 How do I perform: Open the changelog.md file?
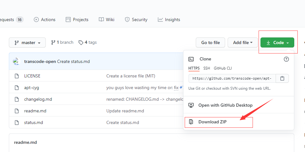38,99
